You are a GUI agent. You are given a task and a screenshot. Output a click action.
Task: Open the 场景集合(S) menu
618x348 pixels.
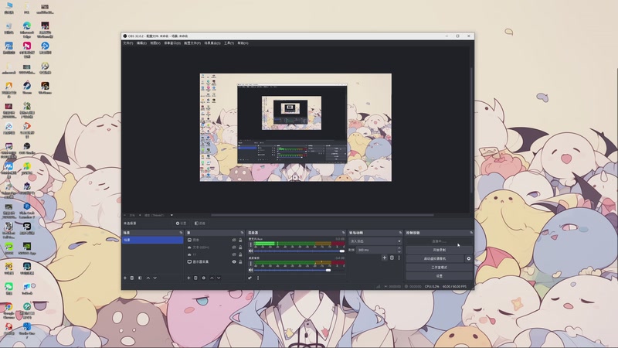(x=212, y=43)
